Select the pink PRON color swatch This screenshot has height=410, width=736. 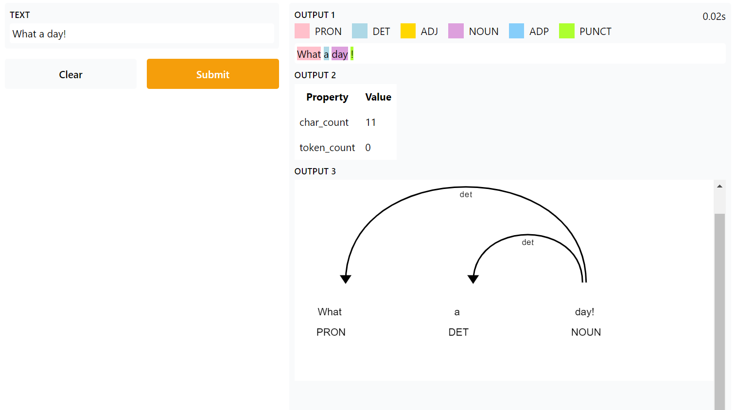point(302,31)
